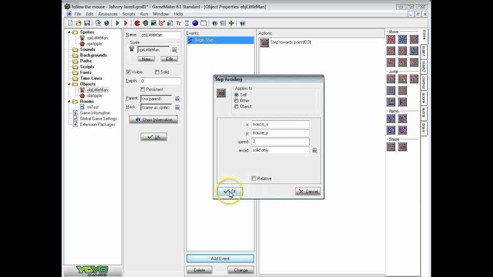Select the Set Path action icon
This screenshot has width=493, height=277.
point(391,118)
